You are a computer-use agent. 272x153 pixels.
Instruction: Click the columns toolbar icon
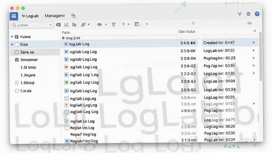click(x=74, y=24)
